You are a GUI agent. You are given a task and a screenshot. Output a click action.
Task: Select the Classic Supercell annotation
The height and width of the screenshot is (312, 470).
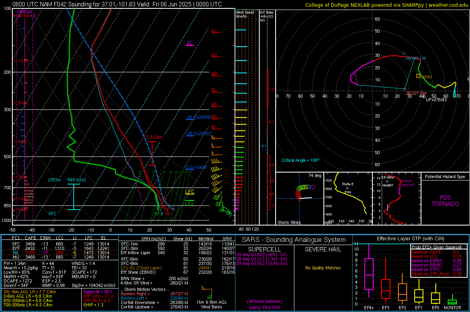click(x=407, y=183)
